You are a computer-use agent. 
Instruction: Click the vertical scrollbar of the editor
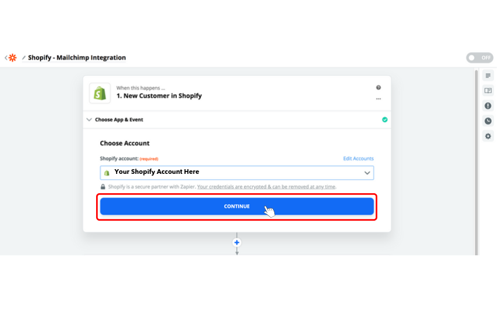476,162
